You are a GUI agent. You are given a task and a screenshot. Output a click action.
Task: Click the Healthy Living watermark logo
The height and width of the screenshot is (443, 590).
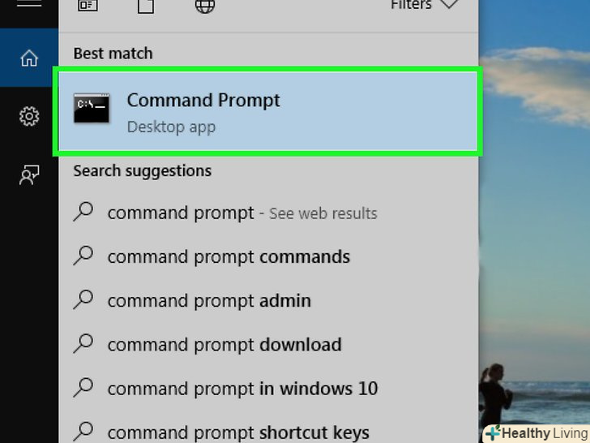click(537, 433)
